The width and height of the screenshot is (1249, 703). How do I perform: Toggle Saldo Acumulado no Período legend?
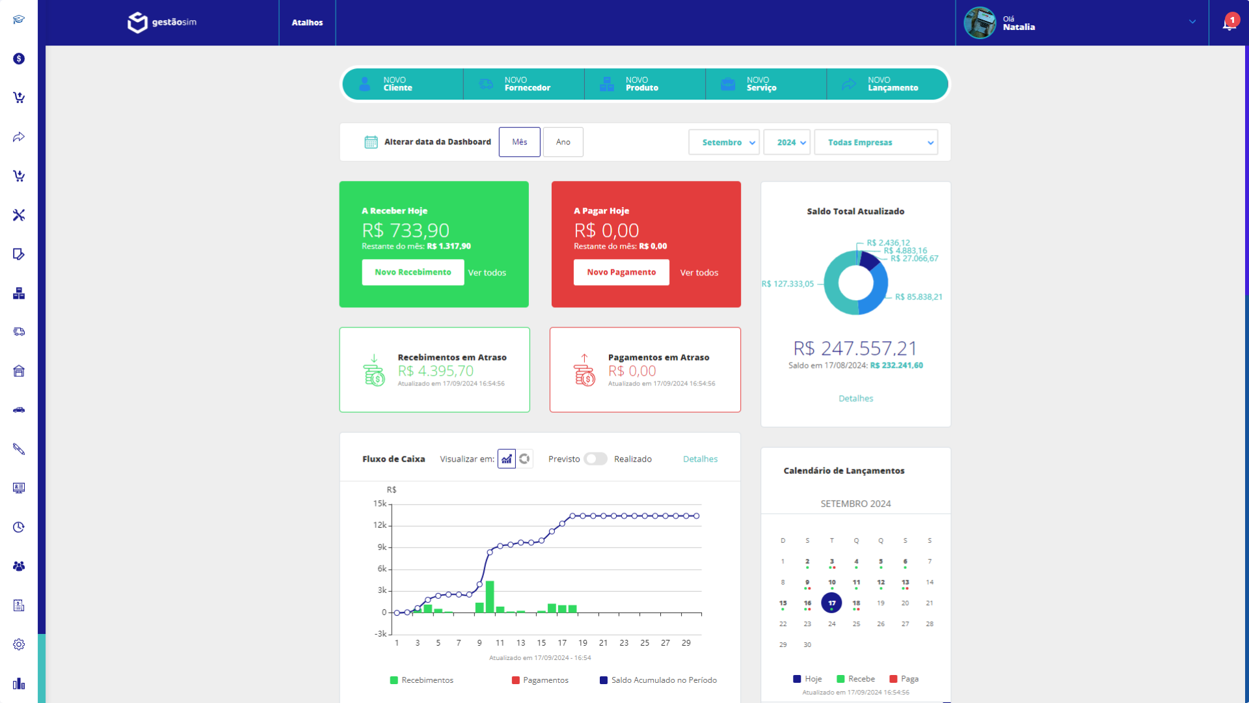click(x=658, y=680)
